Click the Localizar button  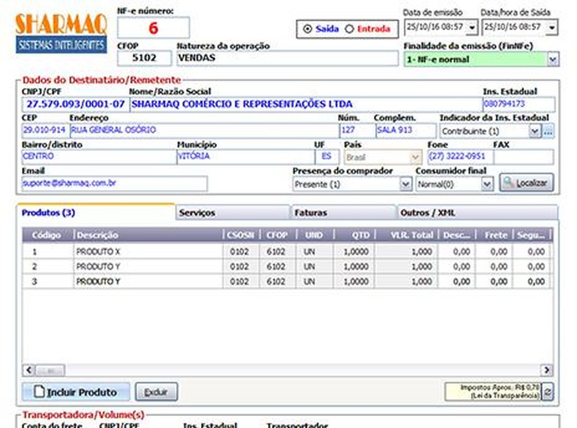click(526, 183)
